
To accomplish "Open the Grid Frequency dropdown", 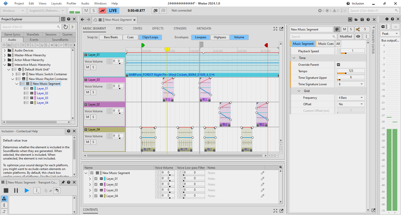I will point(351,98).
